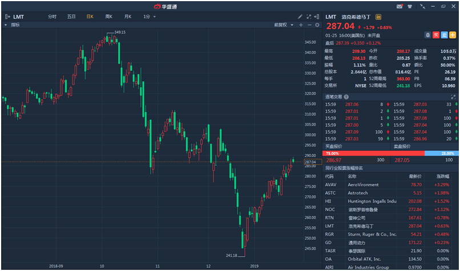Image resolution: width=460 pixels, height=271 pixels.
Task: Switch to 分时 intraday tab
Action: [52, 17]
